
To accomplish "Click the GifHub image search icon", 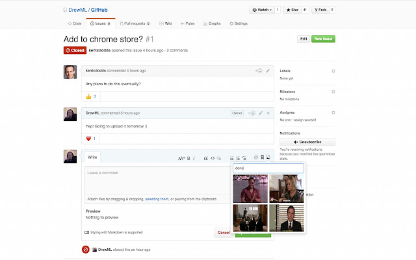I will 268,157.
